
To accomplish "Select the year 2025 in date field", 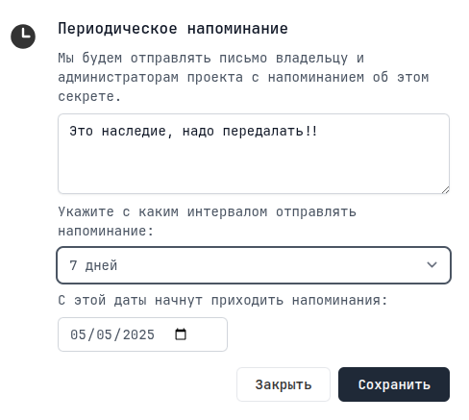I will tap(138, 334).
